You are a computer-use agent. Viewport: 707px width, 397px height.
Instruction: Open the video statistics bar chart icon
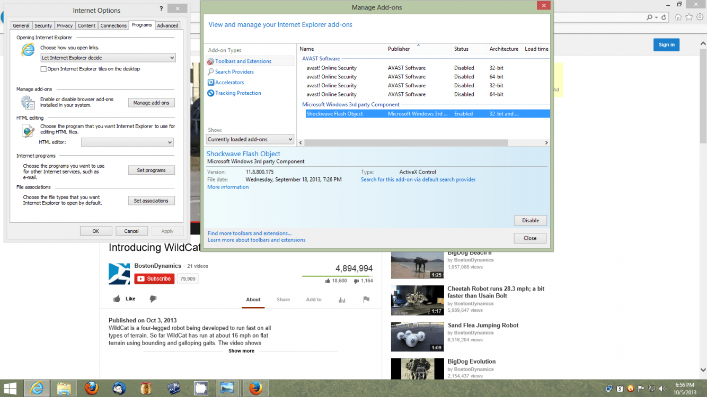tap(342, 300)
